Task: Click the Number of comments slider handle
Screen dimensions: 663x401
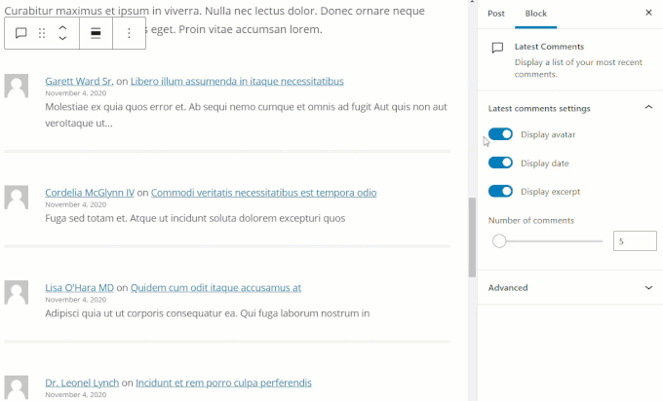Action: 499,241
